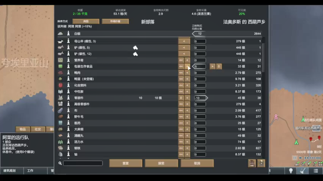The image size is (323, 181).
Task: Open info icon for 营养膏 row
Action: pos(68,60)
